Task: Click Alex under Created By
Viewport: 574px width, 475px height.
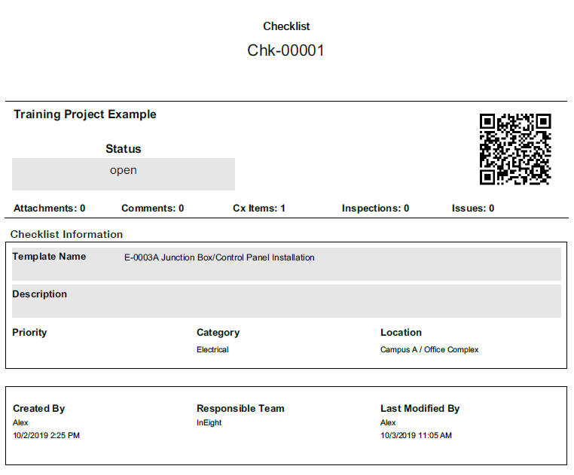Action: pyautogui.click(x=20, y=422)
